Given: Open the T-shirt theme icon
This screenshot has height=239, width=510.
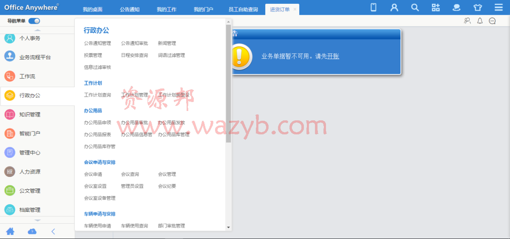Looking at the screenshot, I should click(x=478, y=7).
